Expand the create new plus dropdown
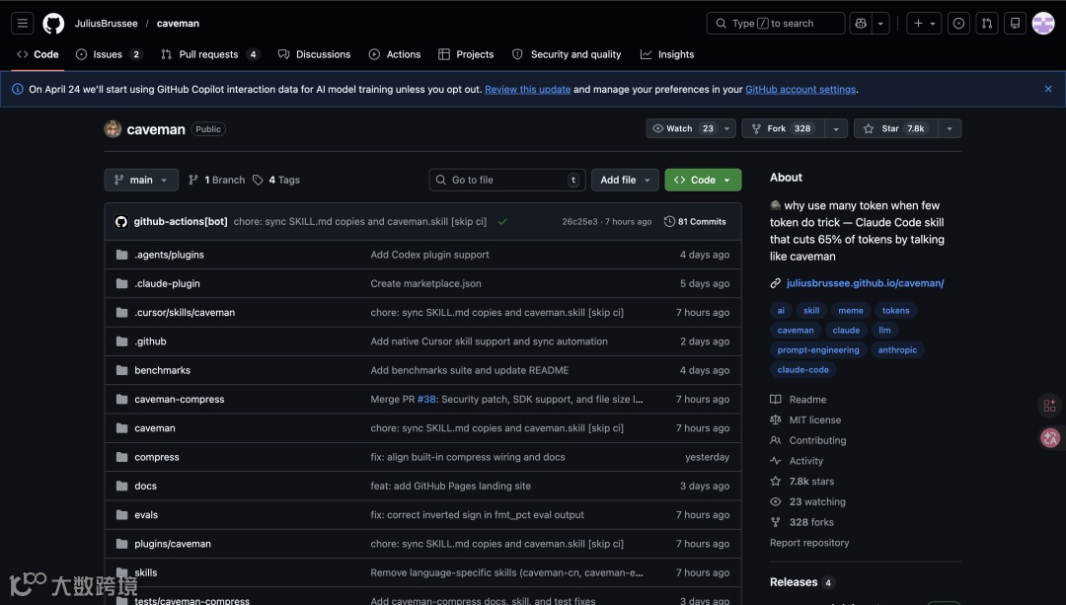The height and width of the screenshot is (605, 1066). coord(924,23)
